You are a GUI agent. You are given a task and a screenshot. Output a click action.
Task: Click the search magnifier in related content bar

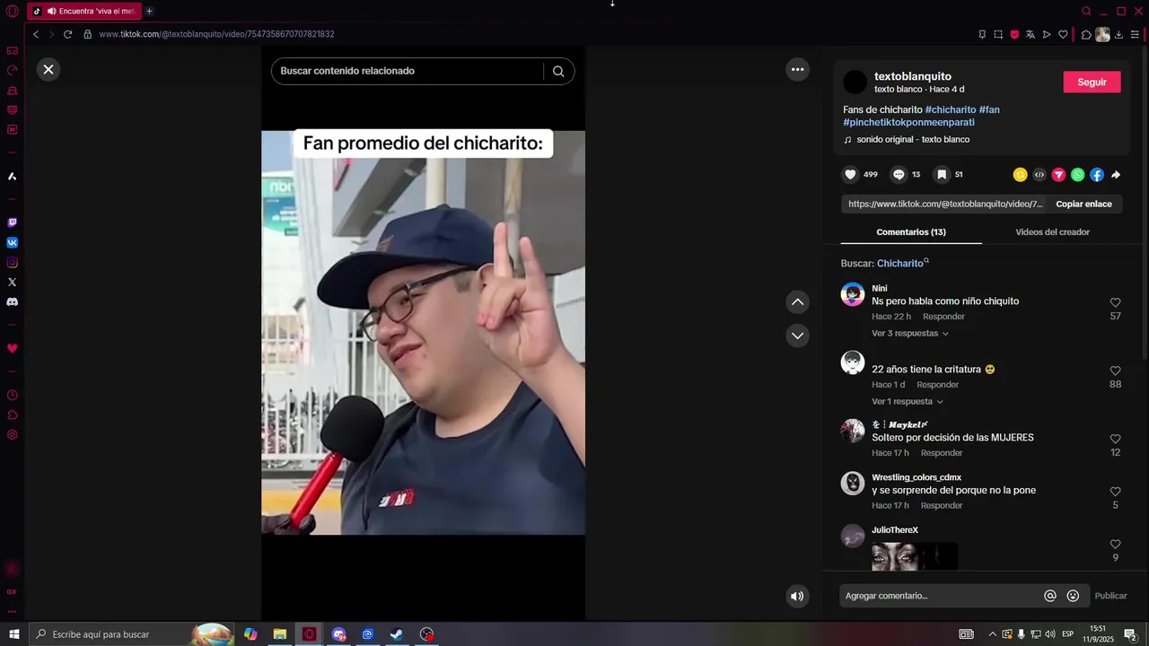(x=558, y=71)
